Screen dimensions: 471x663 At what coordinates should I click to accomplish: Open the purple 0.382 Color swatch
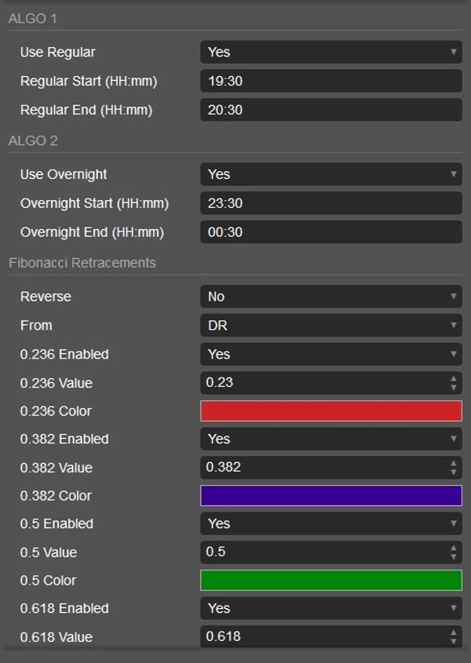(330, 496)
